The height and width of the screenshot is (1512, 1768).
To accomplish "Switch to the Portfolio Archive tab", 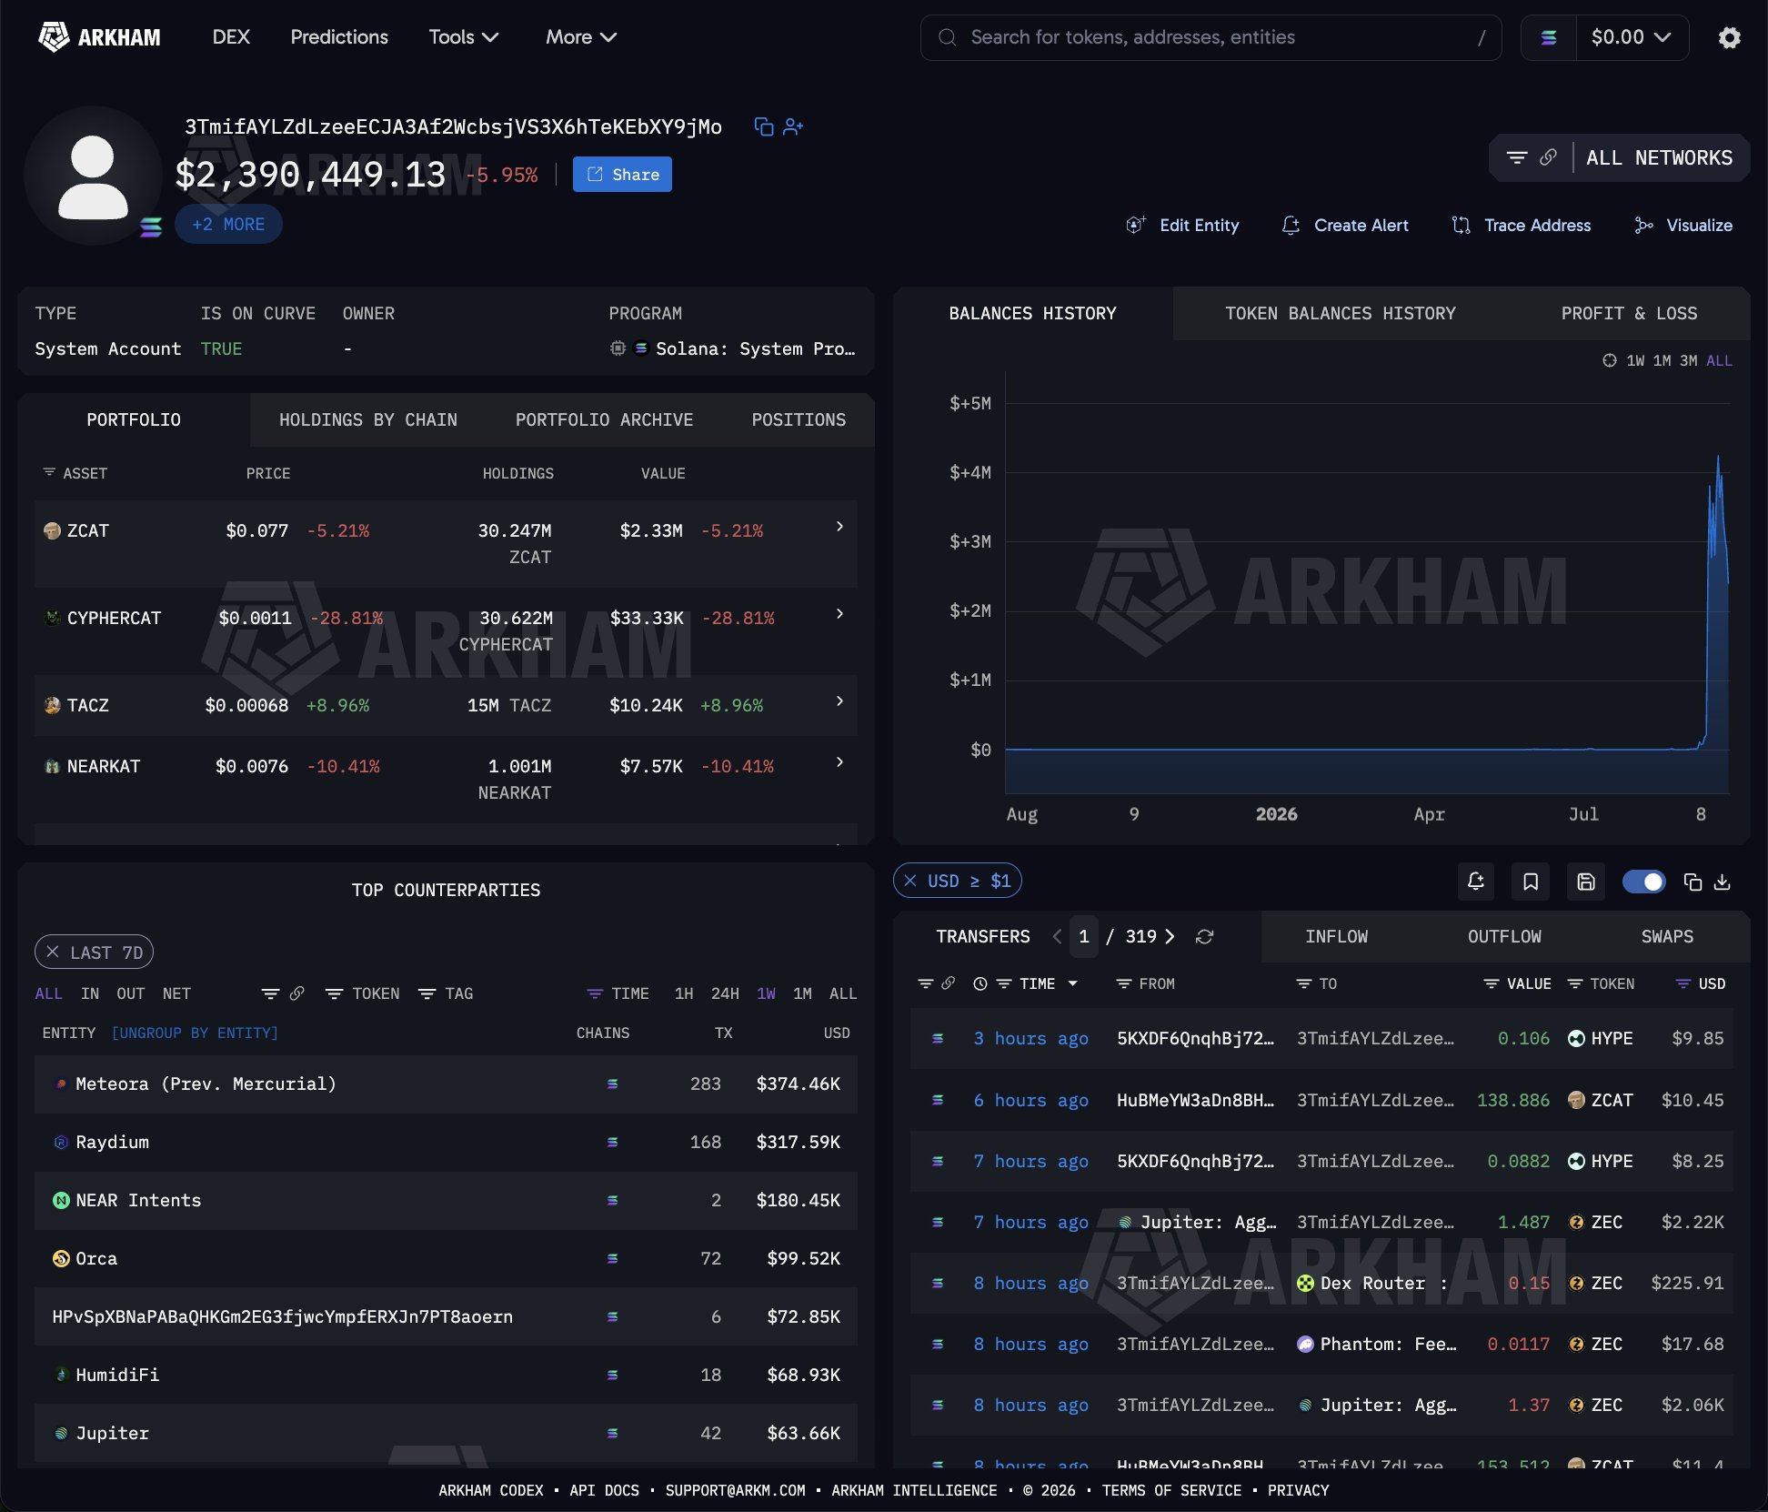I will coord(604,419).
